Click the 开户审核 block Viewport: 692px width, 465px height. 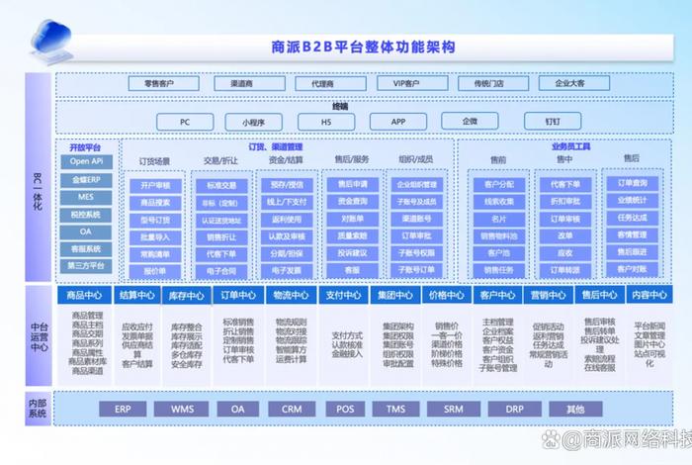pyautogui.click(x=155, y=185)
